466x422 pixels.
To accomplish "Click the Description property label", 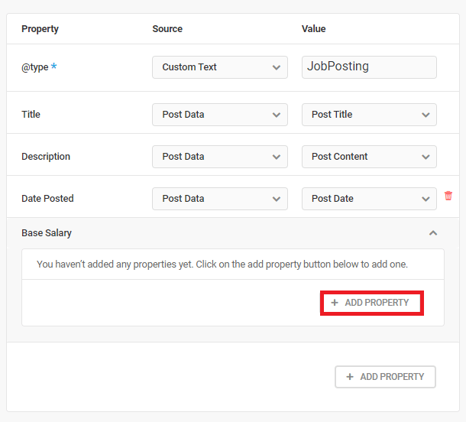I will tap(46, 157).
